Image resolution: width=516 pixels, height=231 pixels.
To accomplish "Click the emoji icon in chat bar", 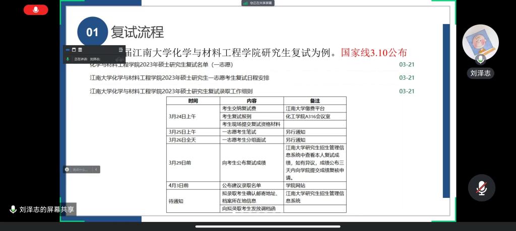I will 67,169.
